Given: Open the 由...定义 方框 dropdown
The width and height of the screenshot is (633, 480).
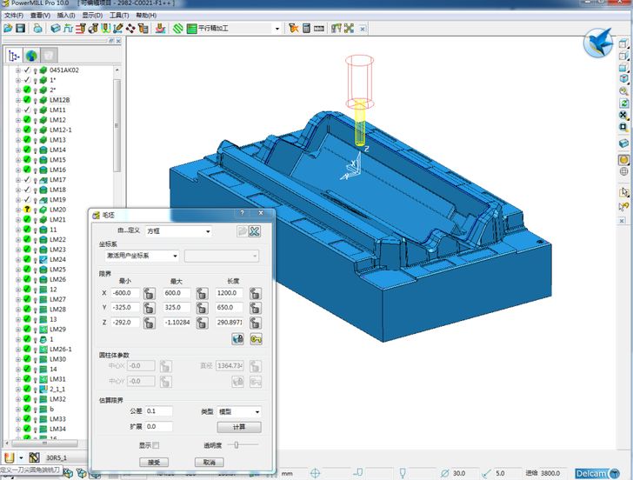Looking at the screenshot, I should 179,231.
